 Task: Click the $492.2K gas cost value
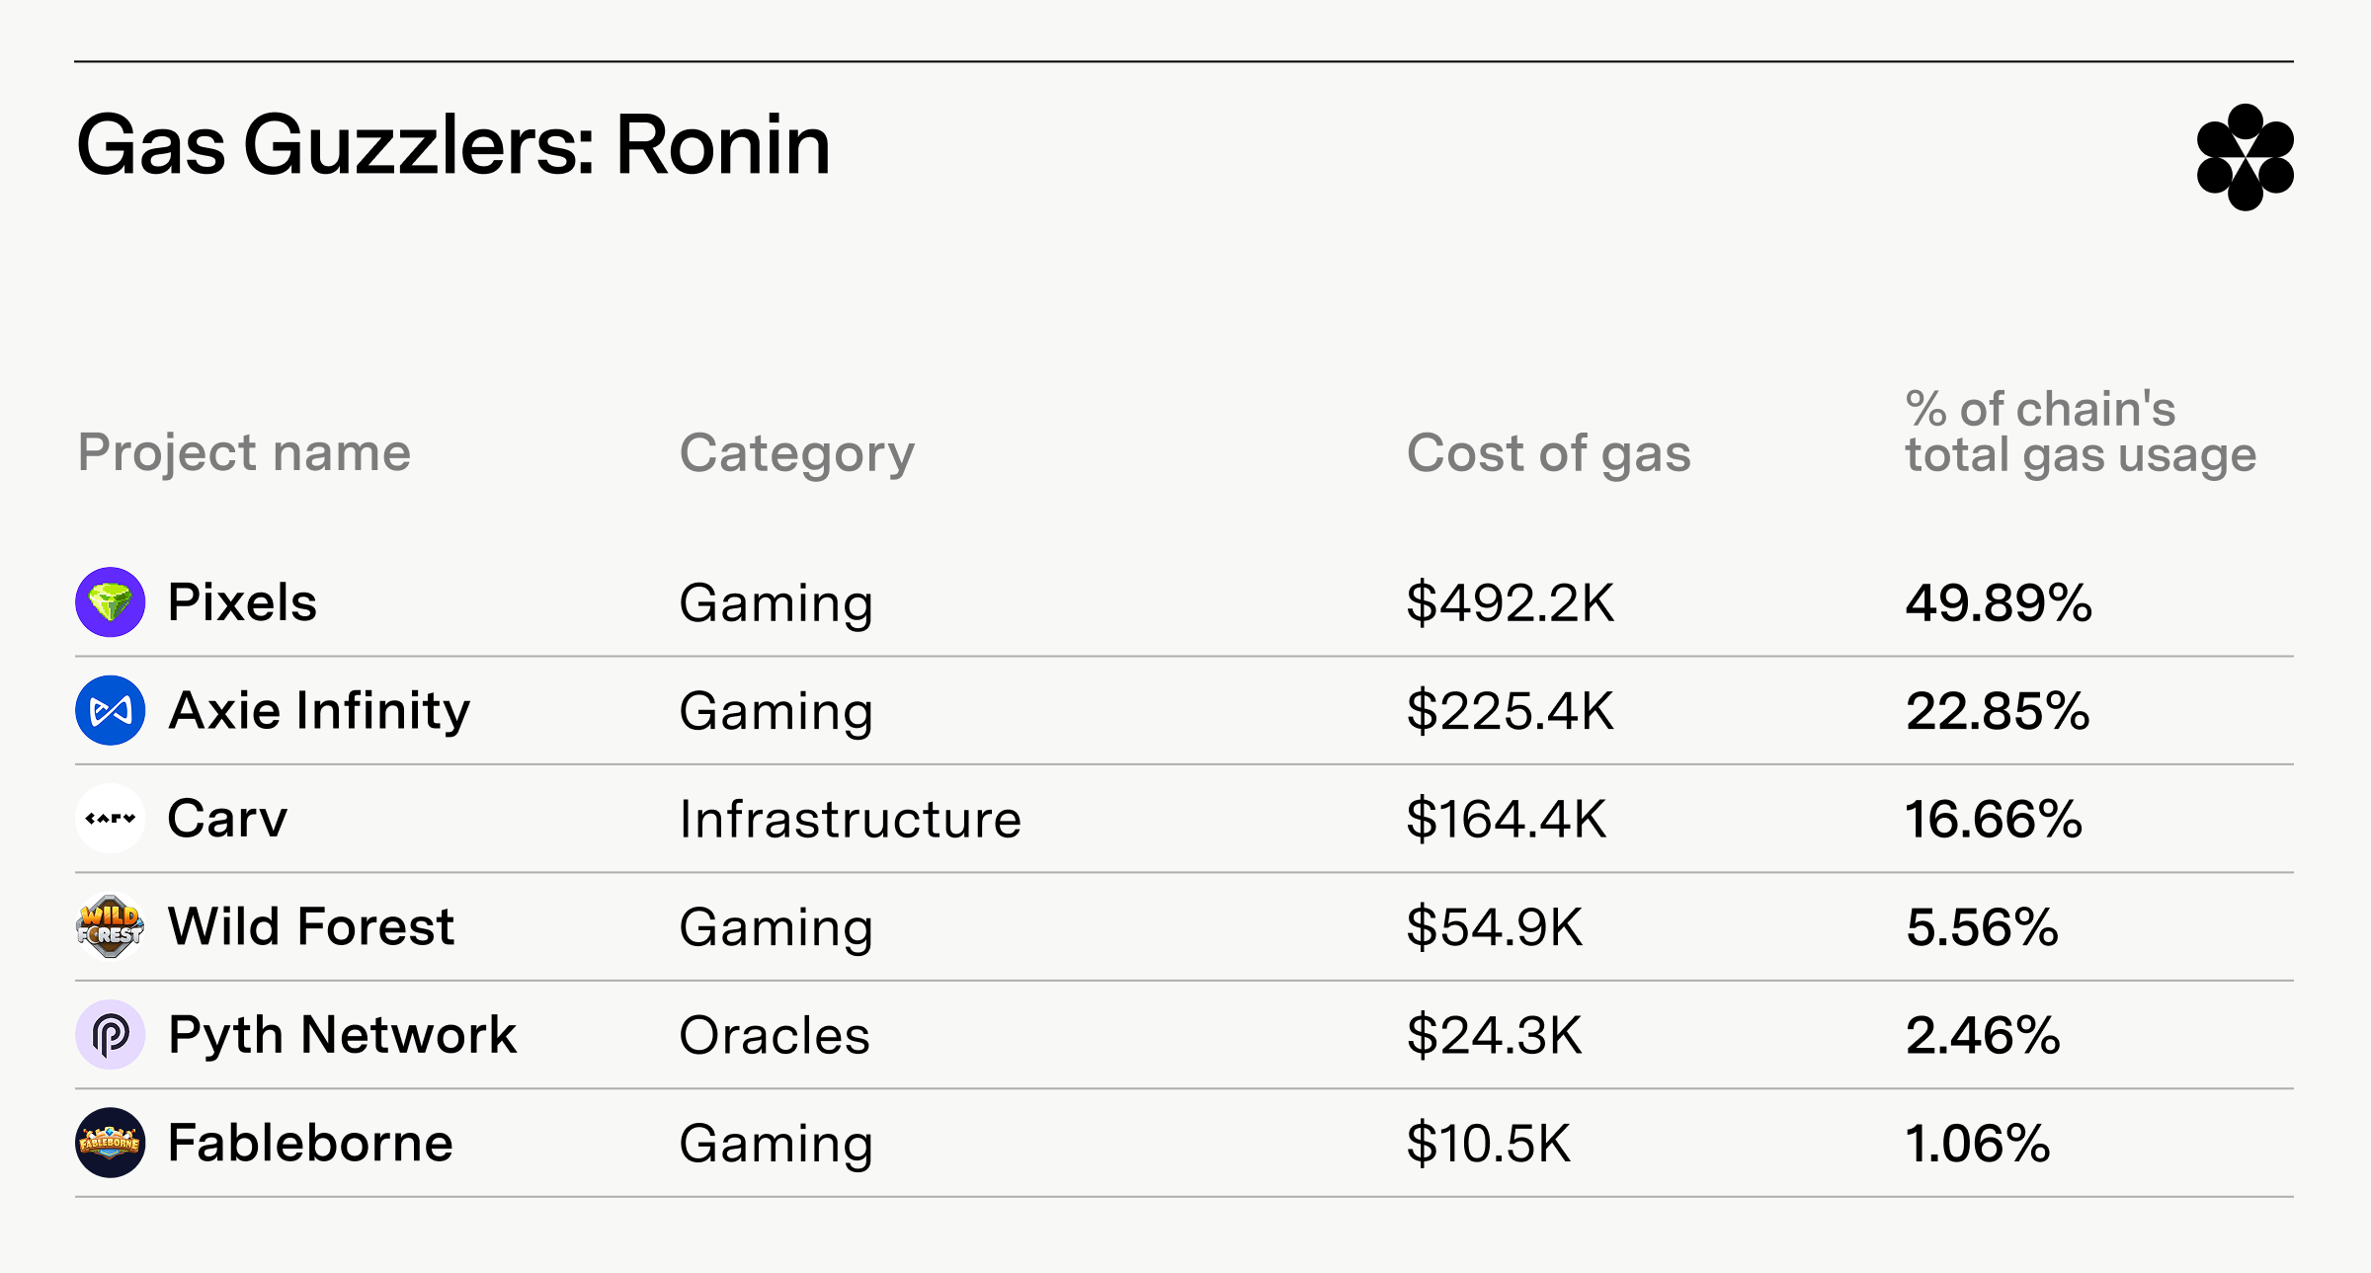1511,602
